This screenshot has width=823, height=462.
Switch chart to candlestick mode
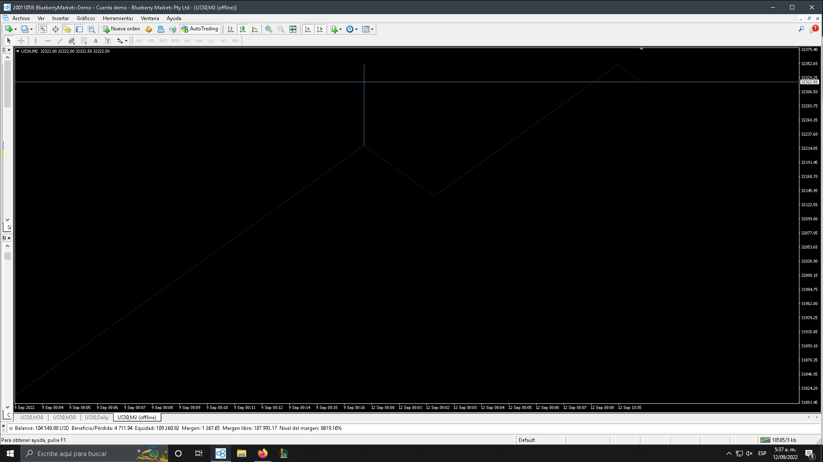pos(243,29)
